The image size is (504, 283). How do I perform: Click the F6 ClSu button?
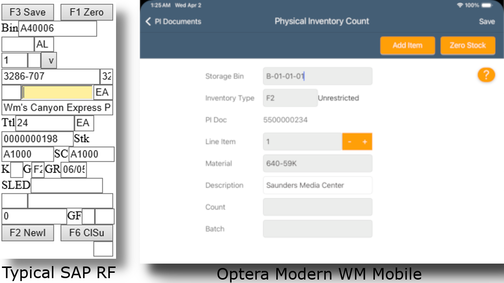pyautogui.click(x=86, y=233)
